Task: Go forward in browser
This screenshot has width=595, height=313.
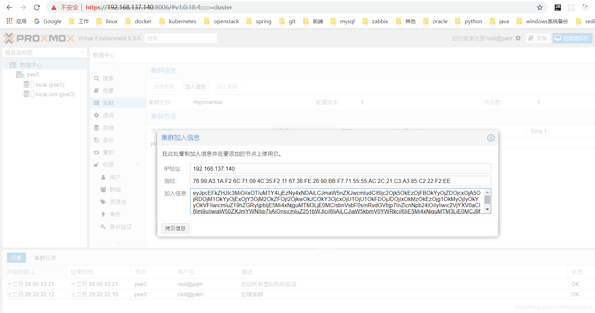Action: (x=23, y=8)
